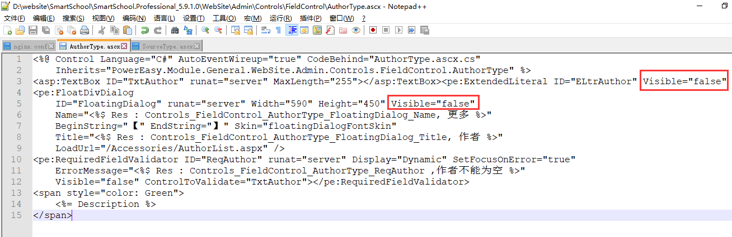Click the restore window button
The height and width of the screenshot is (237, 732).
point(725,5)
